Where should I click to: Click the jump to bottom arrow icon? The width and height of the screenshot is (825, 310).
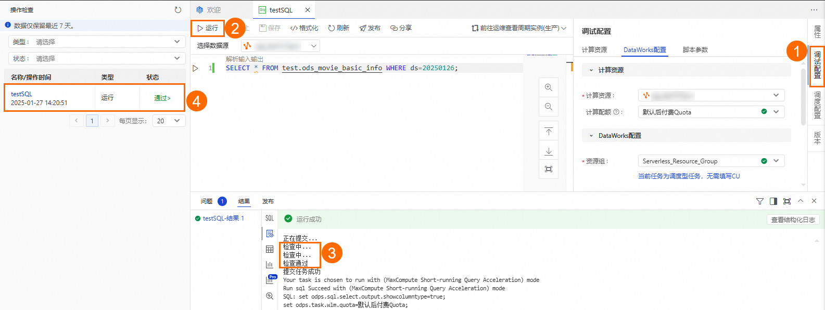(x=549, y=151)
